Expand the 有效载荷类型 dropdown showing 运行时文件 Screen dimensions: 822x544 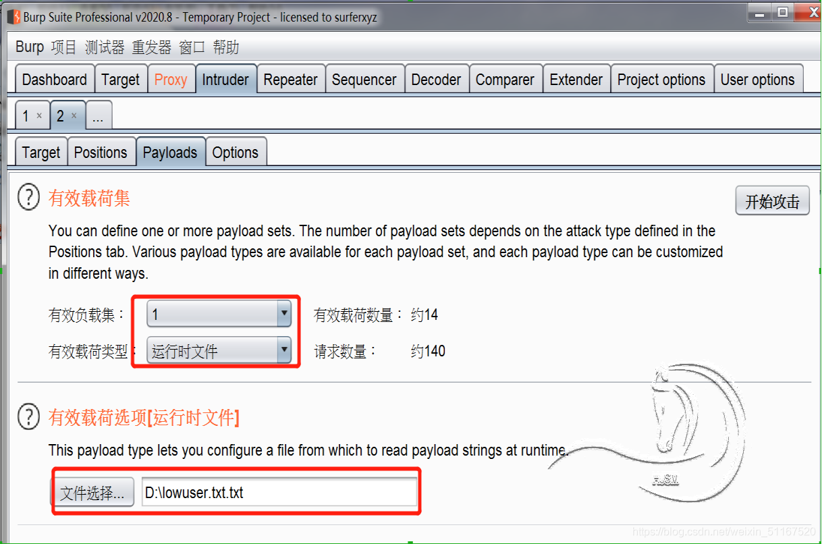click(220, 351)
